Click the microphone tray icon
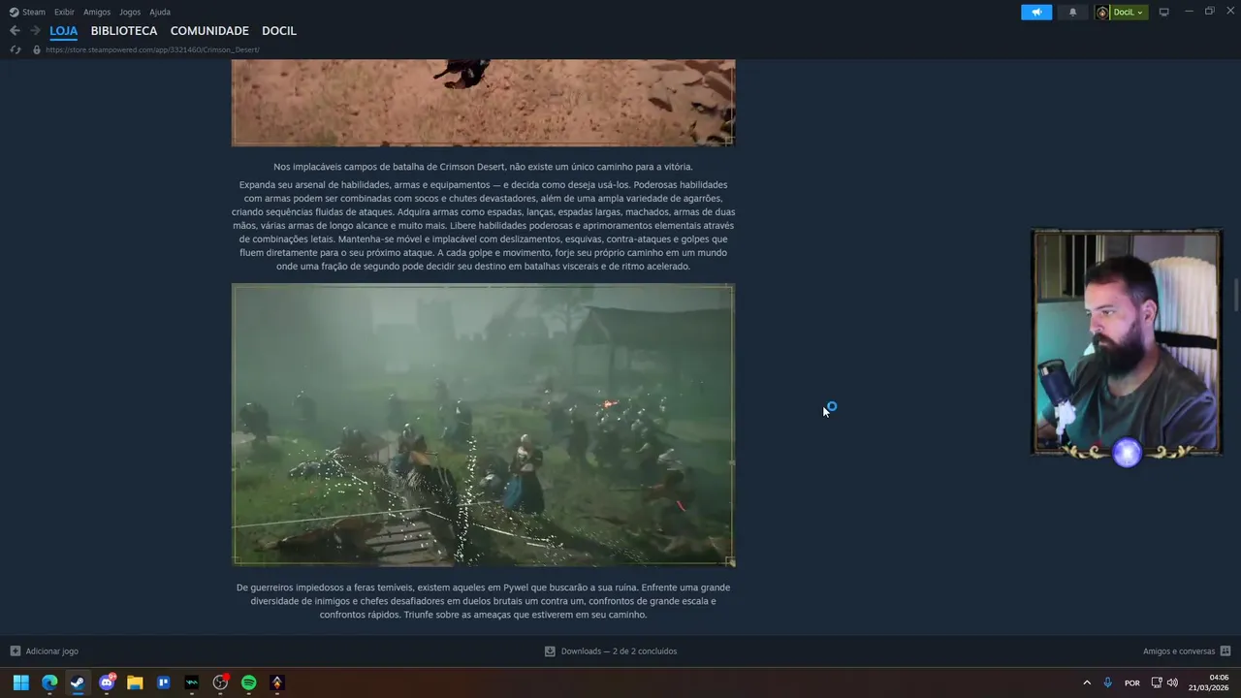 click(x=1108, y=682)
